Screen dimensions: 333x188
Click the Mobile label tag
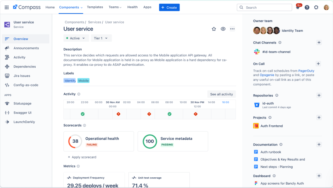83,81
